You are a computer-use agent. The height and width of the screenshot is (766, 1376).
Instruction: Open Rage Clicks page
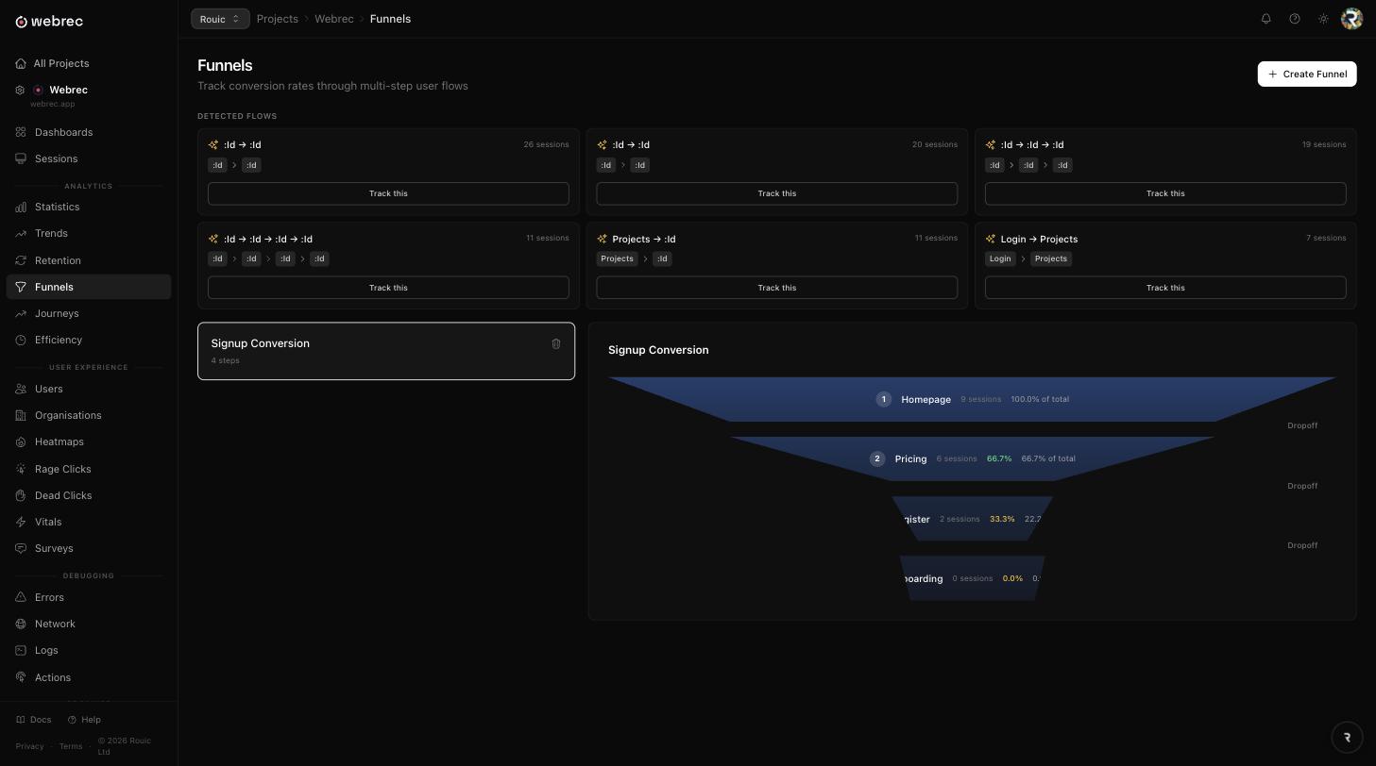pos(89,469)
